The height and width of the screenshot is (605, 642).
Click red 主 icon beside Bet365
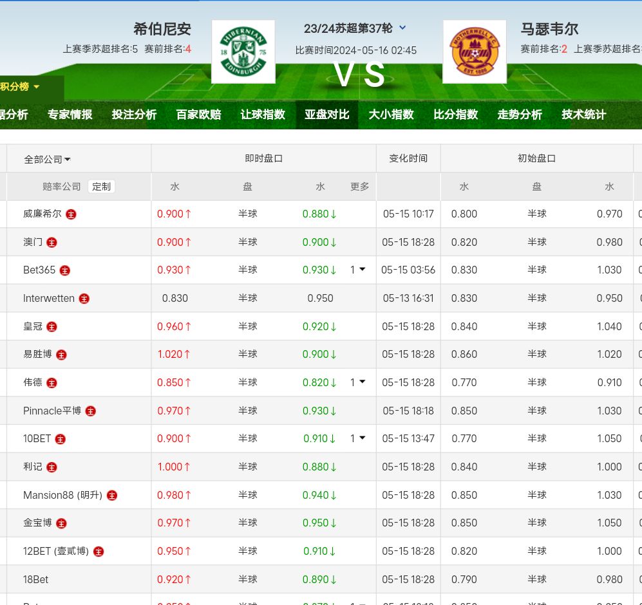(x=65, y=271)
